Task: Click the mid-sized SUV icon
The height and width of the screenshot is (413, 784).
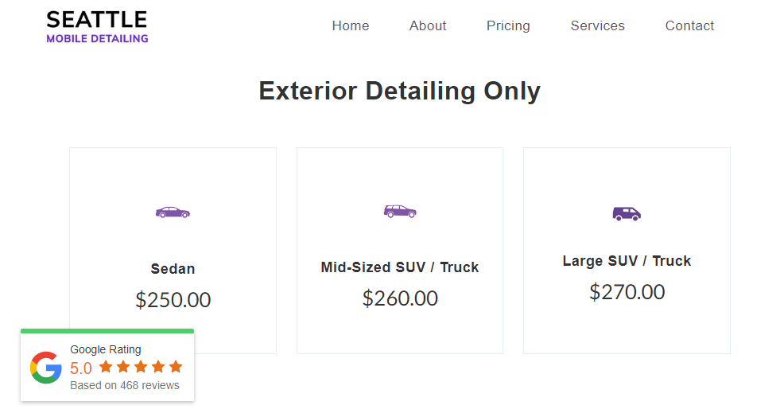Action: click(x=400, y=211)
